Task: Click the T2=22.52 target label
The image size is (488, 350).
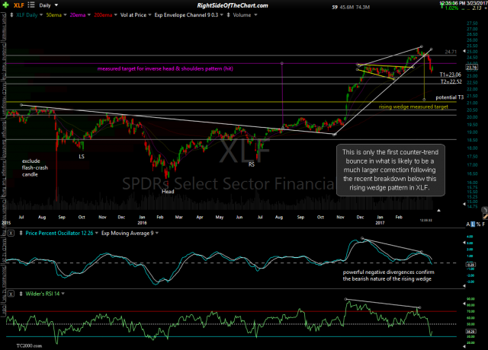Action: 451,81
